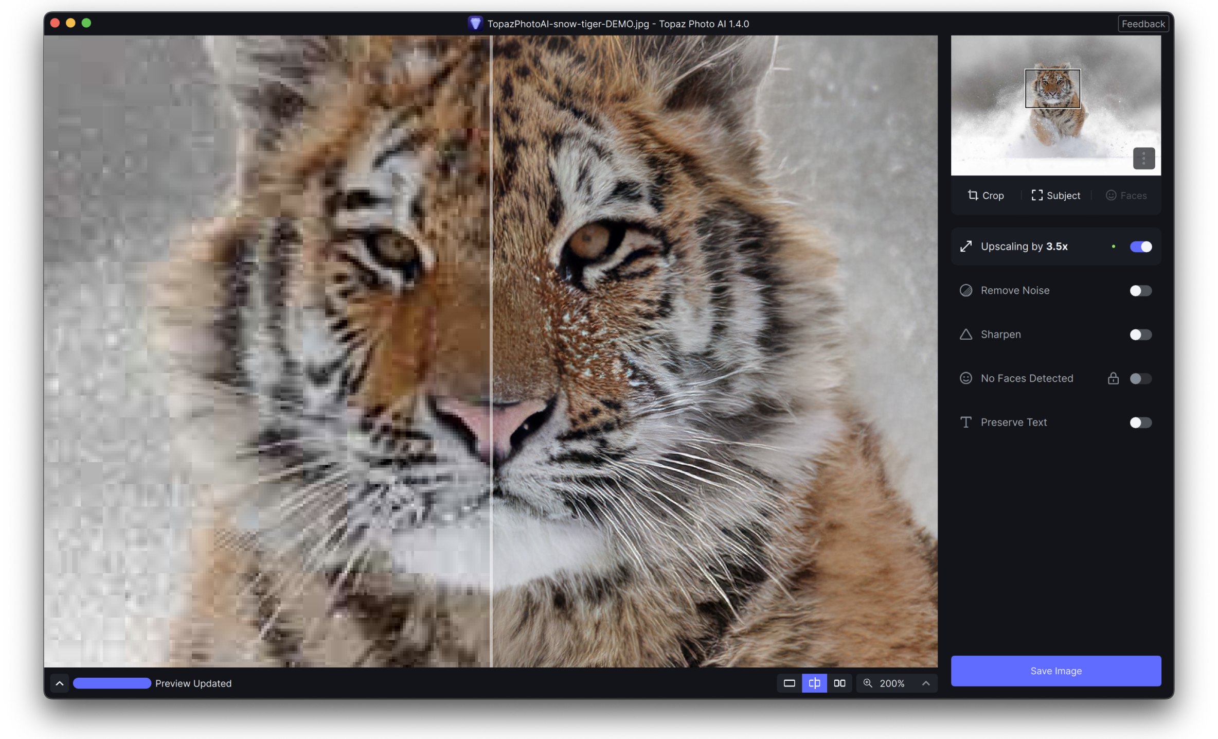
Task: Select the Crop tool icon
Action: [x=973, y=195]
